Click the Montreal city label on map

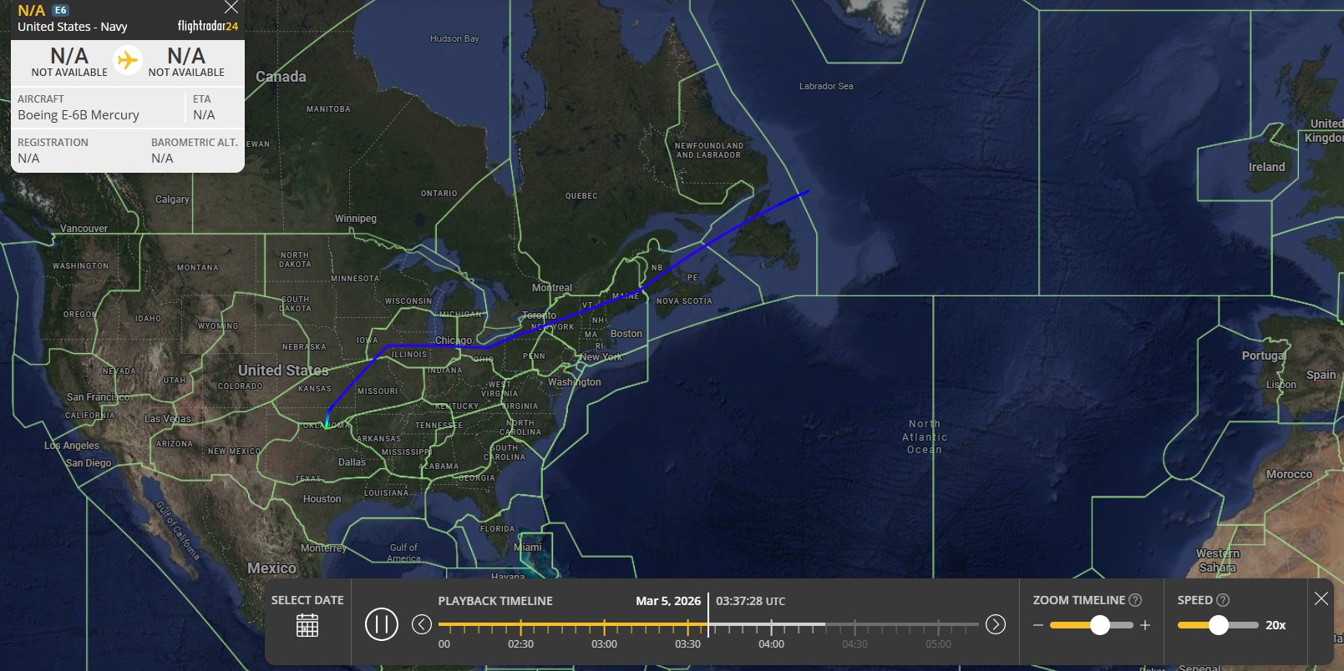click(552, 288)
